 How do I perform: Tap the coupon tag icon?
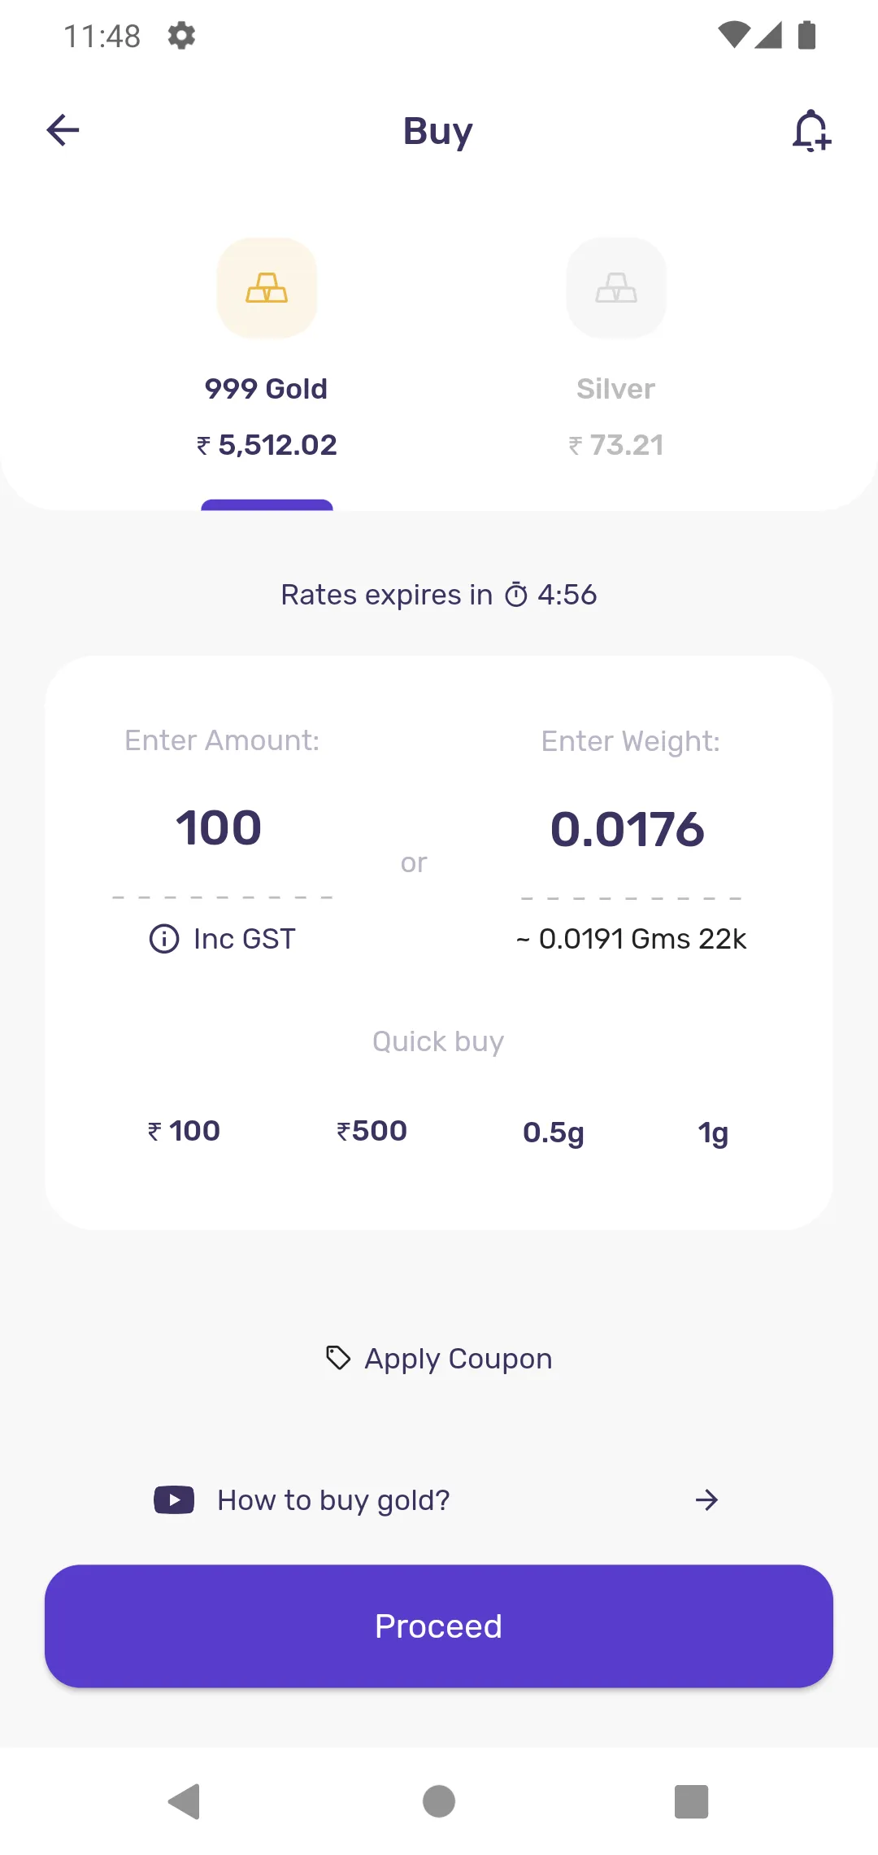coord(338,1358)
